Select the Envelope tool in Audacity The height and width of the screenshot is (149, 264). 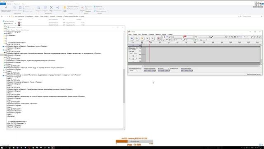point(167,37)
